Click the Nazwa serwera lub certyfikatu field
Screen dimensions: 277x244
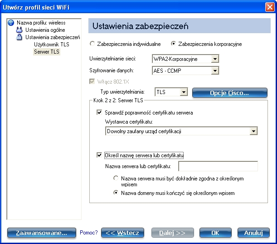click(218, 166)
